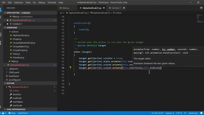The image size is (204, 115).
Task: Open the File menu
Action: (x=4, y=3)
